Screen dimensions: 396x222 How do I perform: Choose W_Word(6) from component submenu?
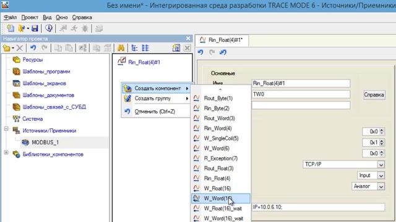point(221,149)
